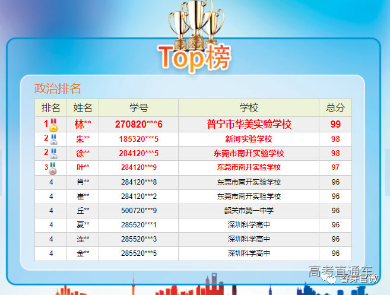
Task: Click the 姓名 column header
Action: [x=83, y=108]
